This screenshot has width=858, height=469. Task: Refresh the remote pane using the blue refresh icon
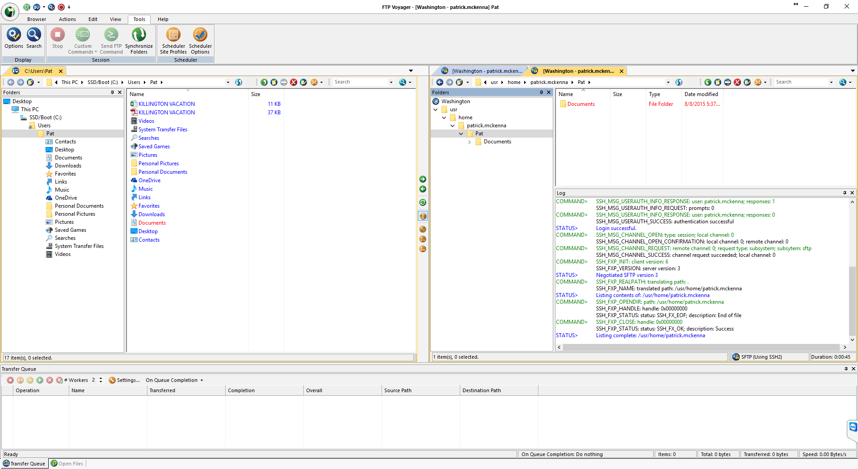(679, 82)
